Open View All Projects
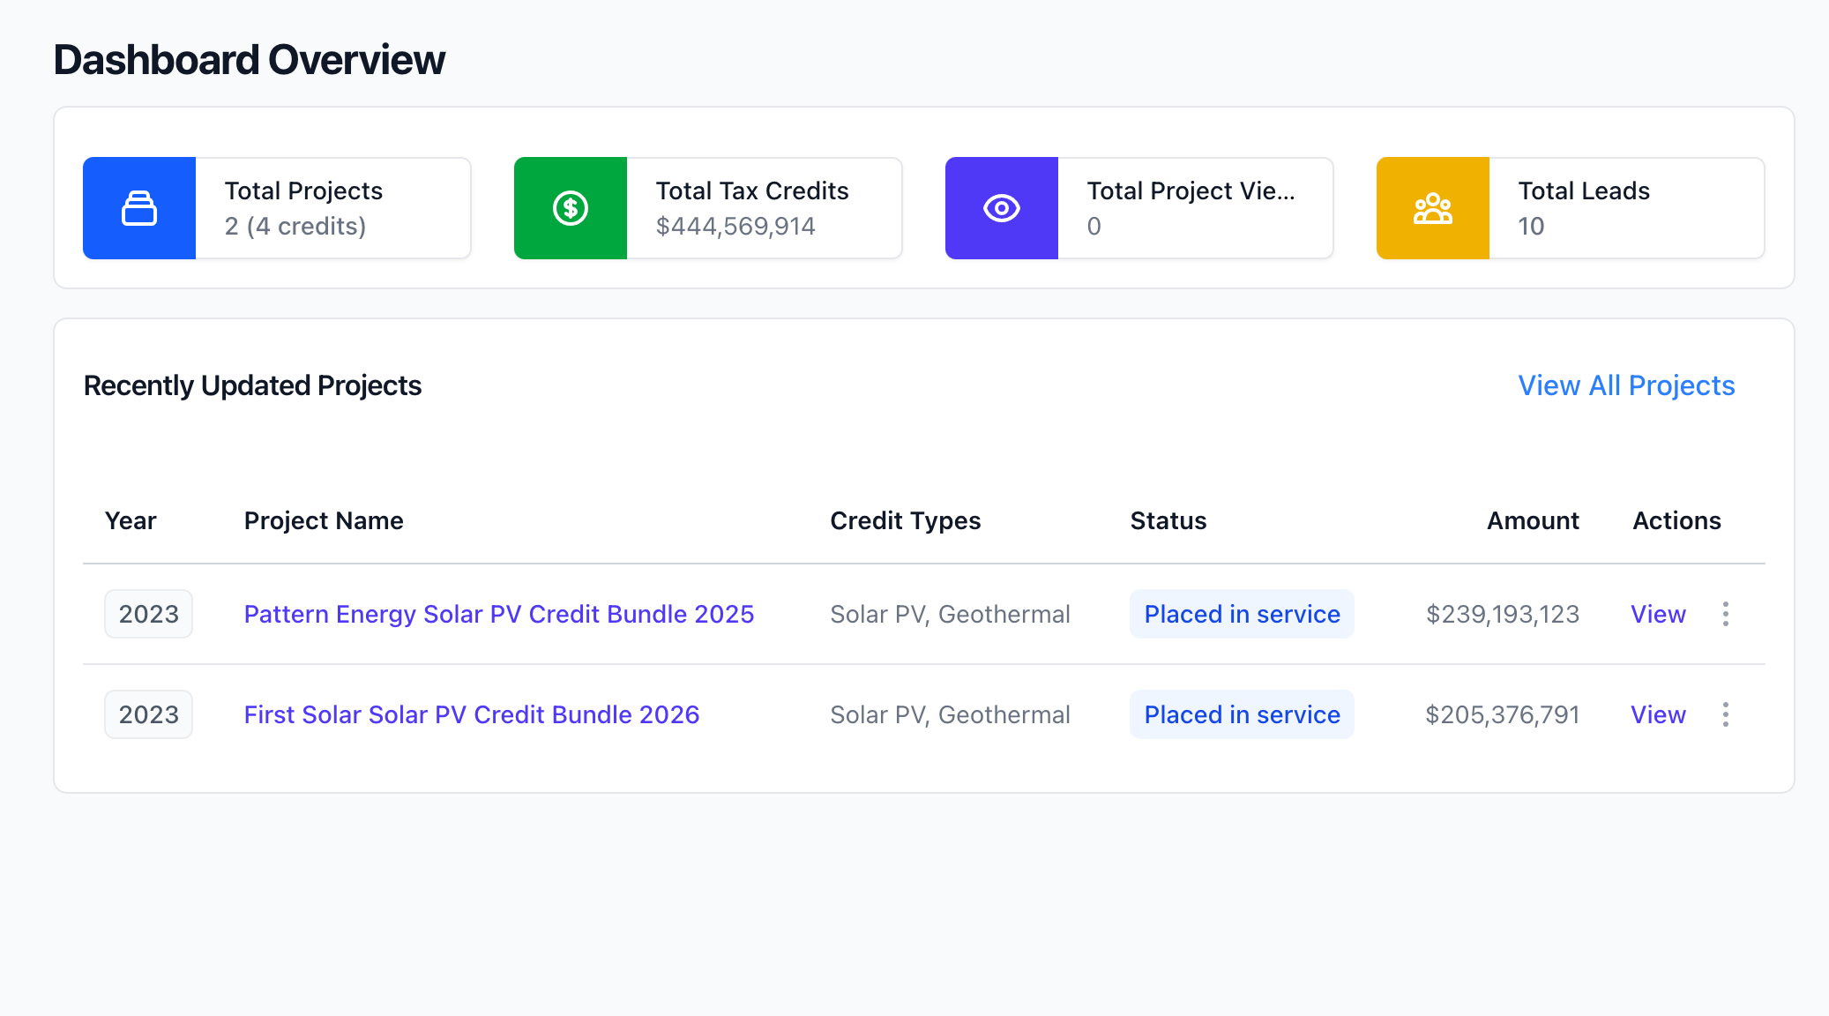This screenshot has width=1829, height=1016. coord(1626,385)
